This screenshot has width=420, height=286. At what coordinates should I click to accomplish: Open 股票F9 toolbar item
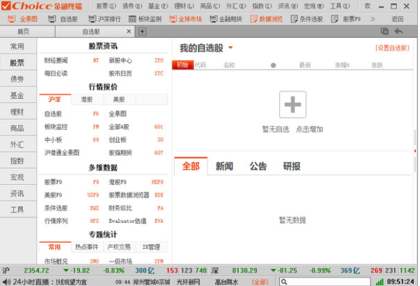pos(345,19)
